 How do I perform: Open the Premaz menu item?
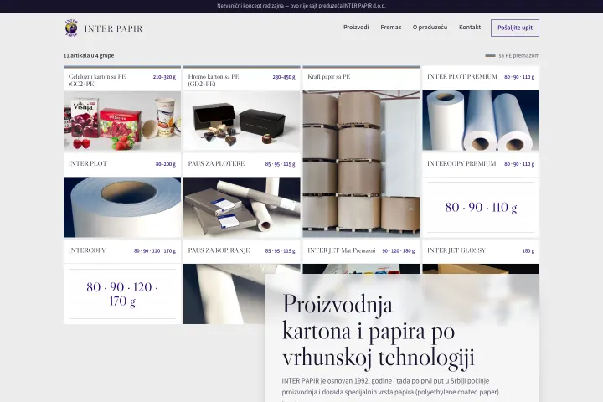click(391, 28)
